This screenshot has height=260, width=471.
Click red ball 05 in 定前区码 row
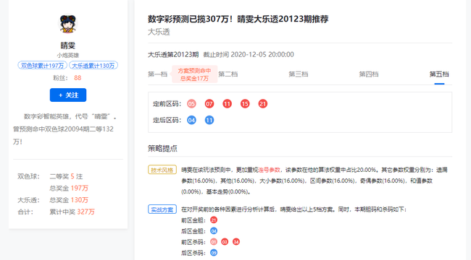coord(191,104)
